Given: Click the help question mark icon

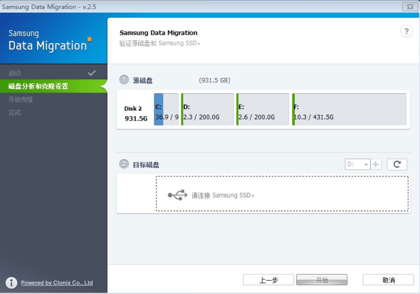Looking at the screenshot, I should (x=406, y=32).
